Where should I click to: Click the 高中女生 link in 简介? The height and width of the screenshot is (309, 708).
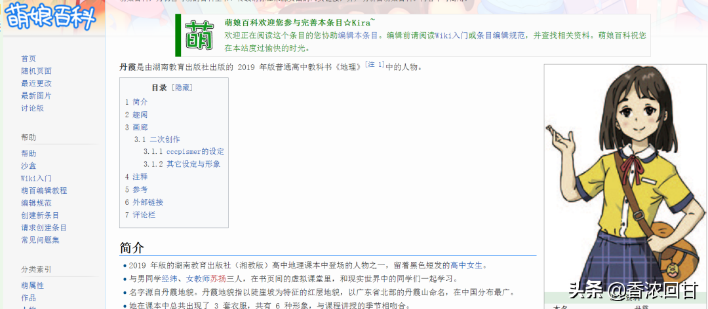coord(466,265)
